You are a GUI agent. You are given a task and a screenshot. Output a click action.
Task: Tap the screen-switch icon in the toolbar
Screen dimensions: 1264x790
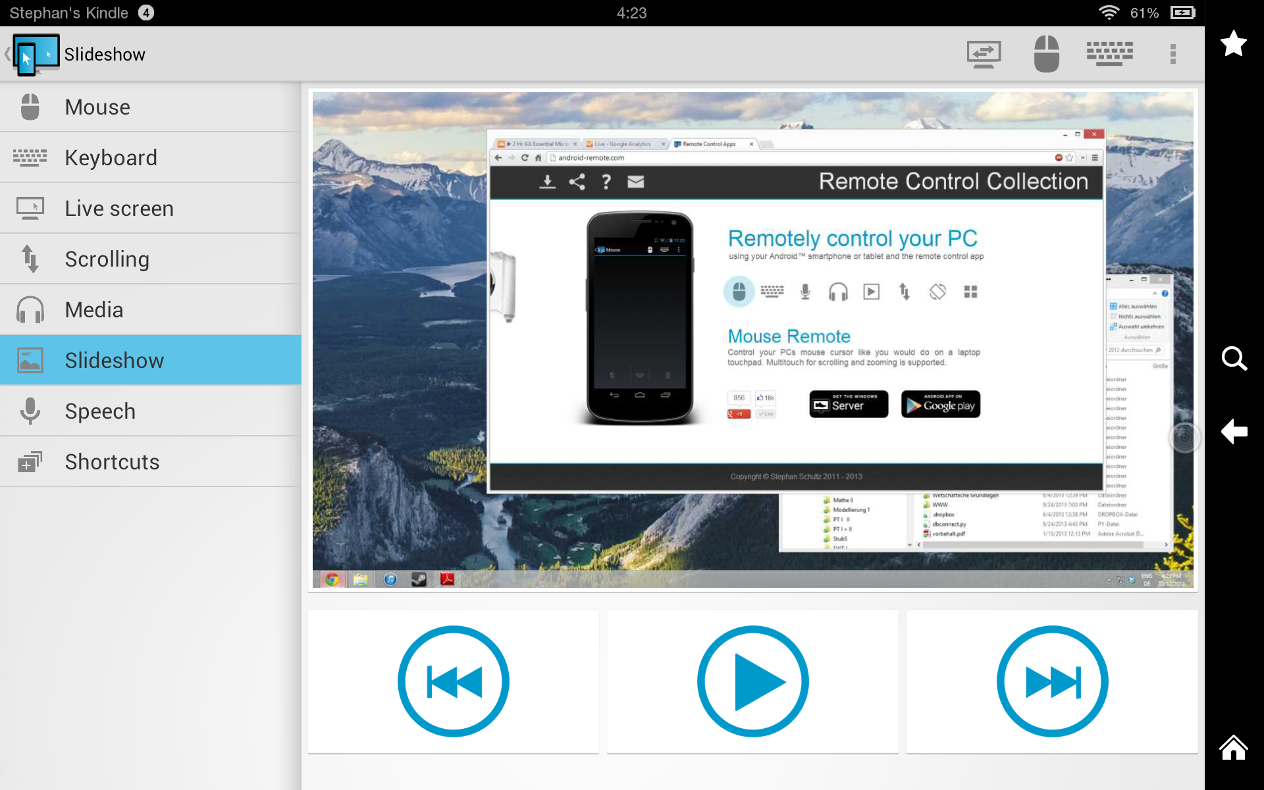(984, 54)
